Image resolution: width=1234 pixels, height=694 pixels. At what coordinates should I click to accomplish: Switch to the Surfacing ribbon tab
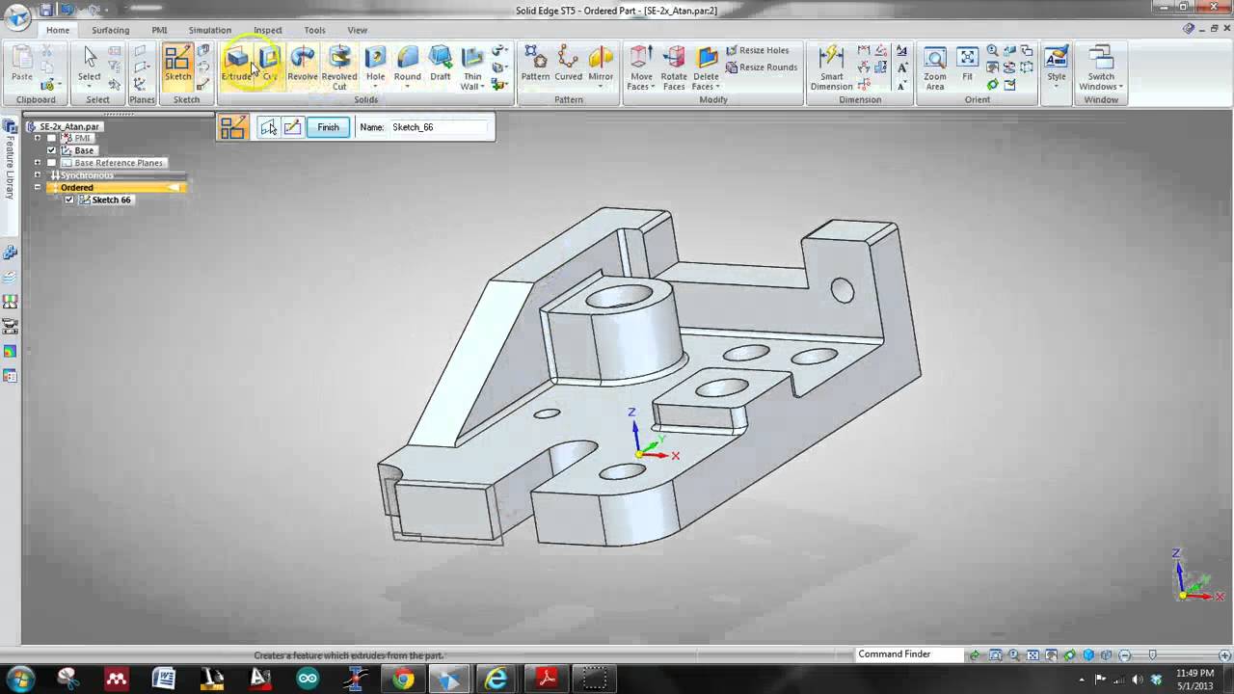pos(111,30)
